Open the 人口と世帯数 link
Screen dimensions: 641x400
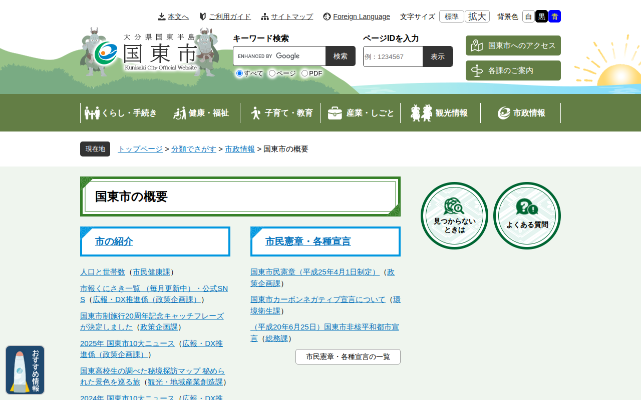[x=103, y=272]
